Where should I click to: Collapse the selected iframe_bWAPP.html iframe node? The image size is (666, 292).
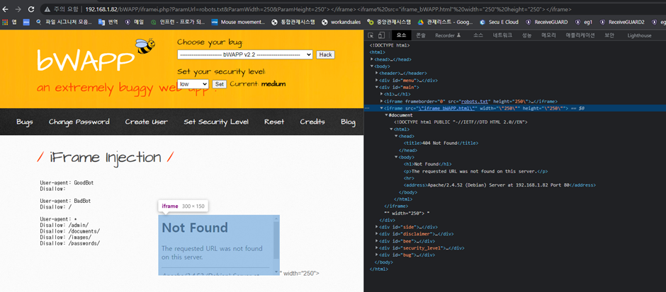[x=381, y=108]
